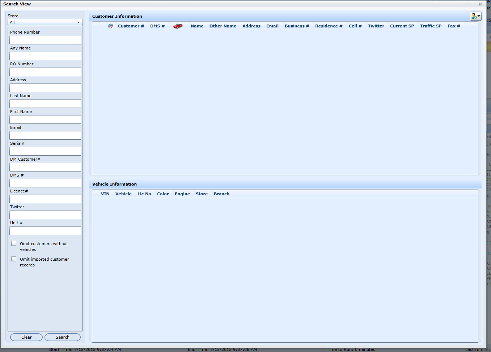Click the round flag column header icon
The image size is (491, 352).
point(111,26)
